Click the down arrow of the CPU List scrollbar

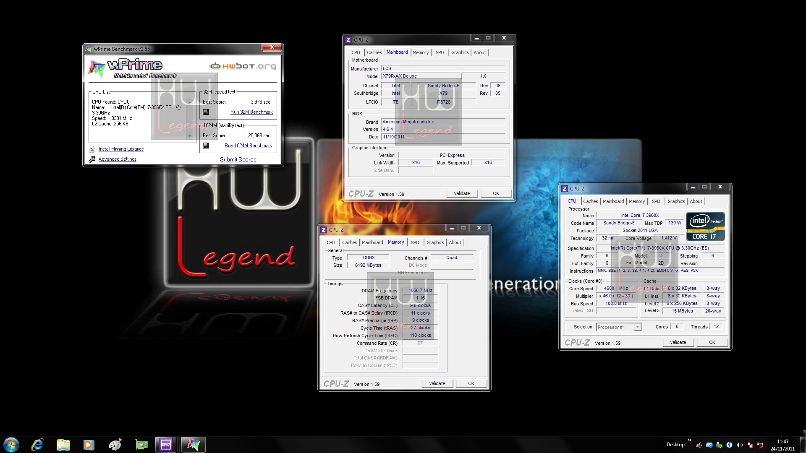point(190,136)
